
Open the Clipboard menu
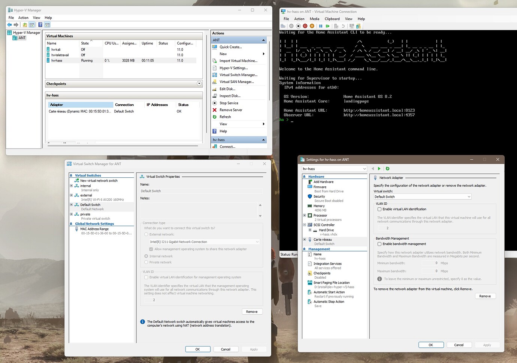(332, 19)
